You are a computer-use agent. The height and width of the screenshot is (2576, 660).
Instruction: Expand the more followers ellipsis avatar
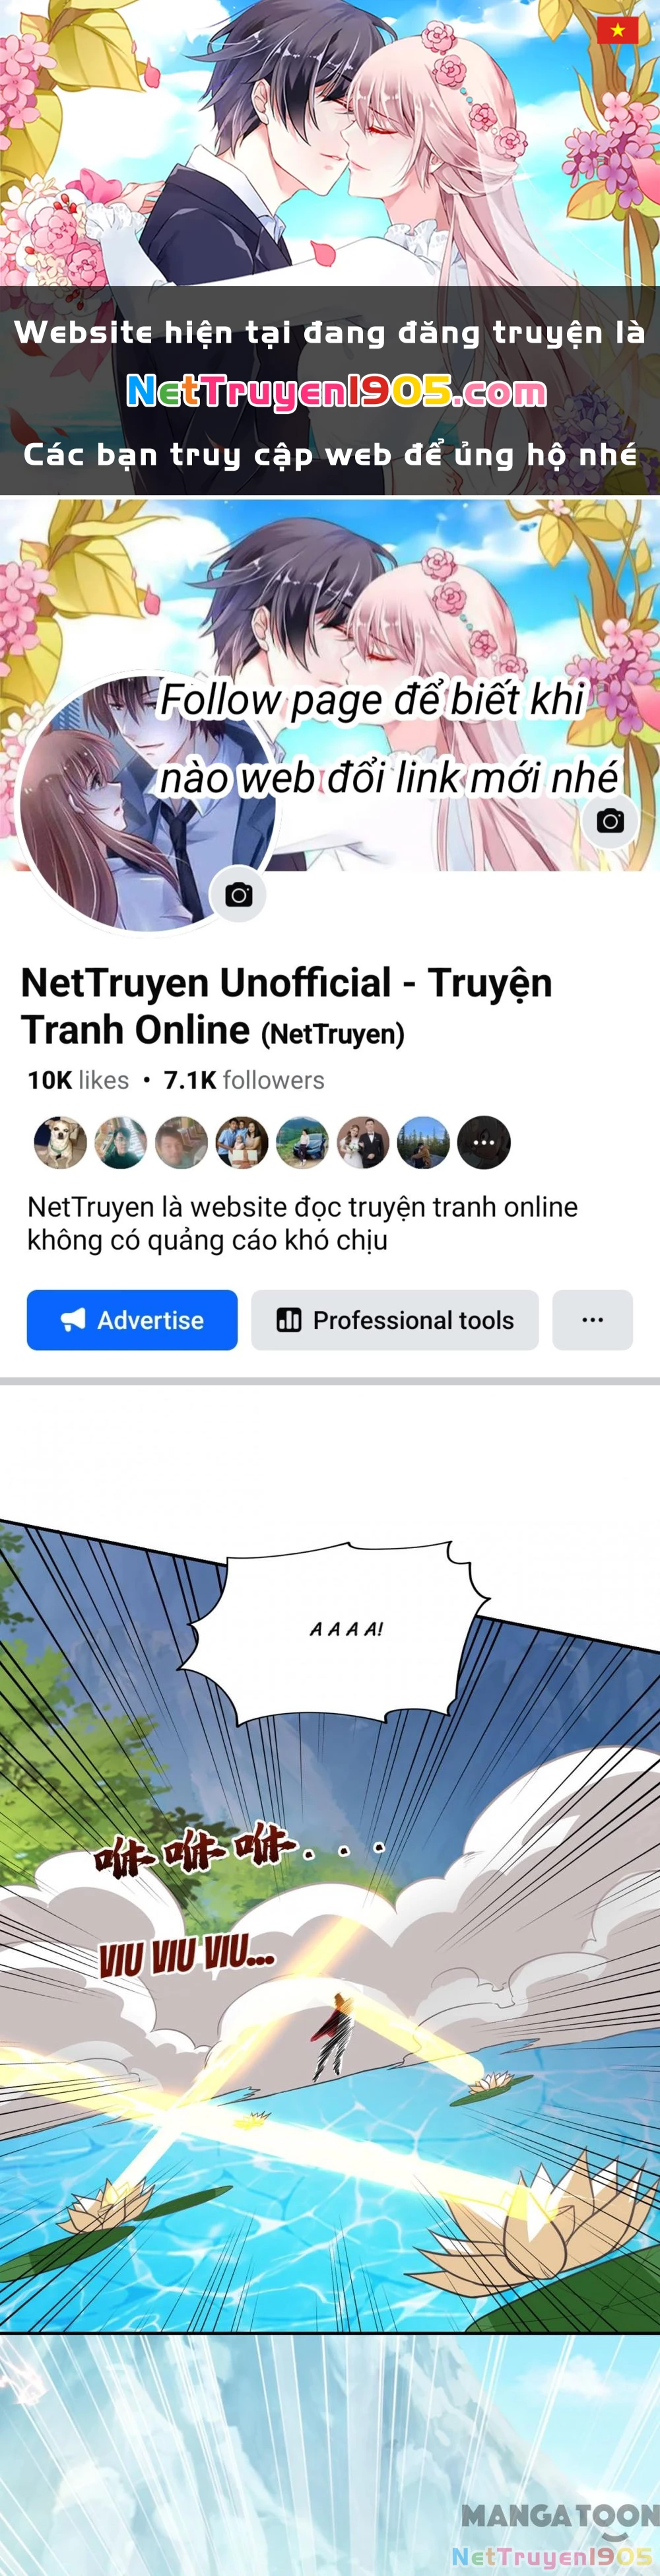484,1142
